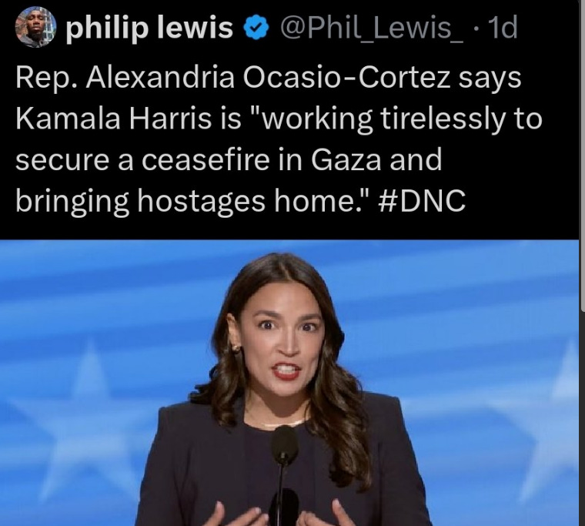Viewport: 585px width, 526px height.
Task: Open the #DNC hashtag
Action: pyautogui.click(x=422, y=201)
